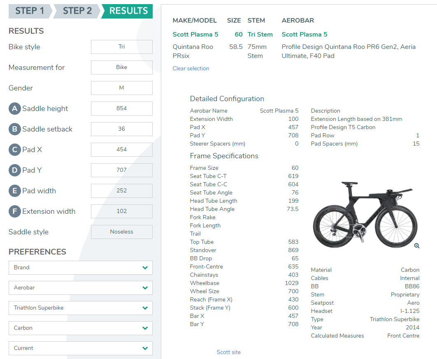Click the Steerer Spacers (mm) label
Viewport: 437px width, 359px height.
click(217, 144)
